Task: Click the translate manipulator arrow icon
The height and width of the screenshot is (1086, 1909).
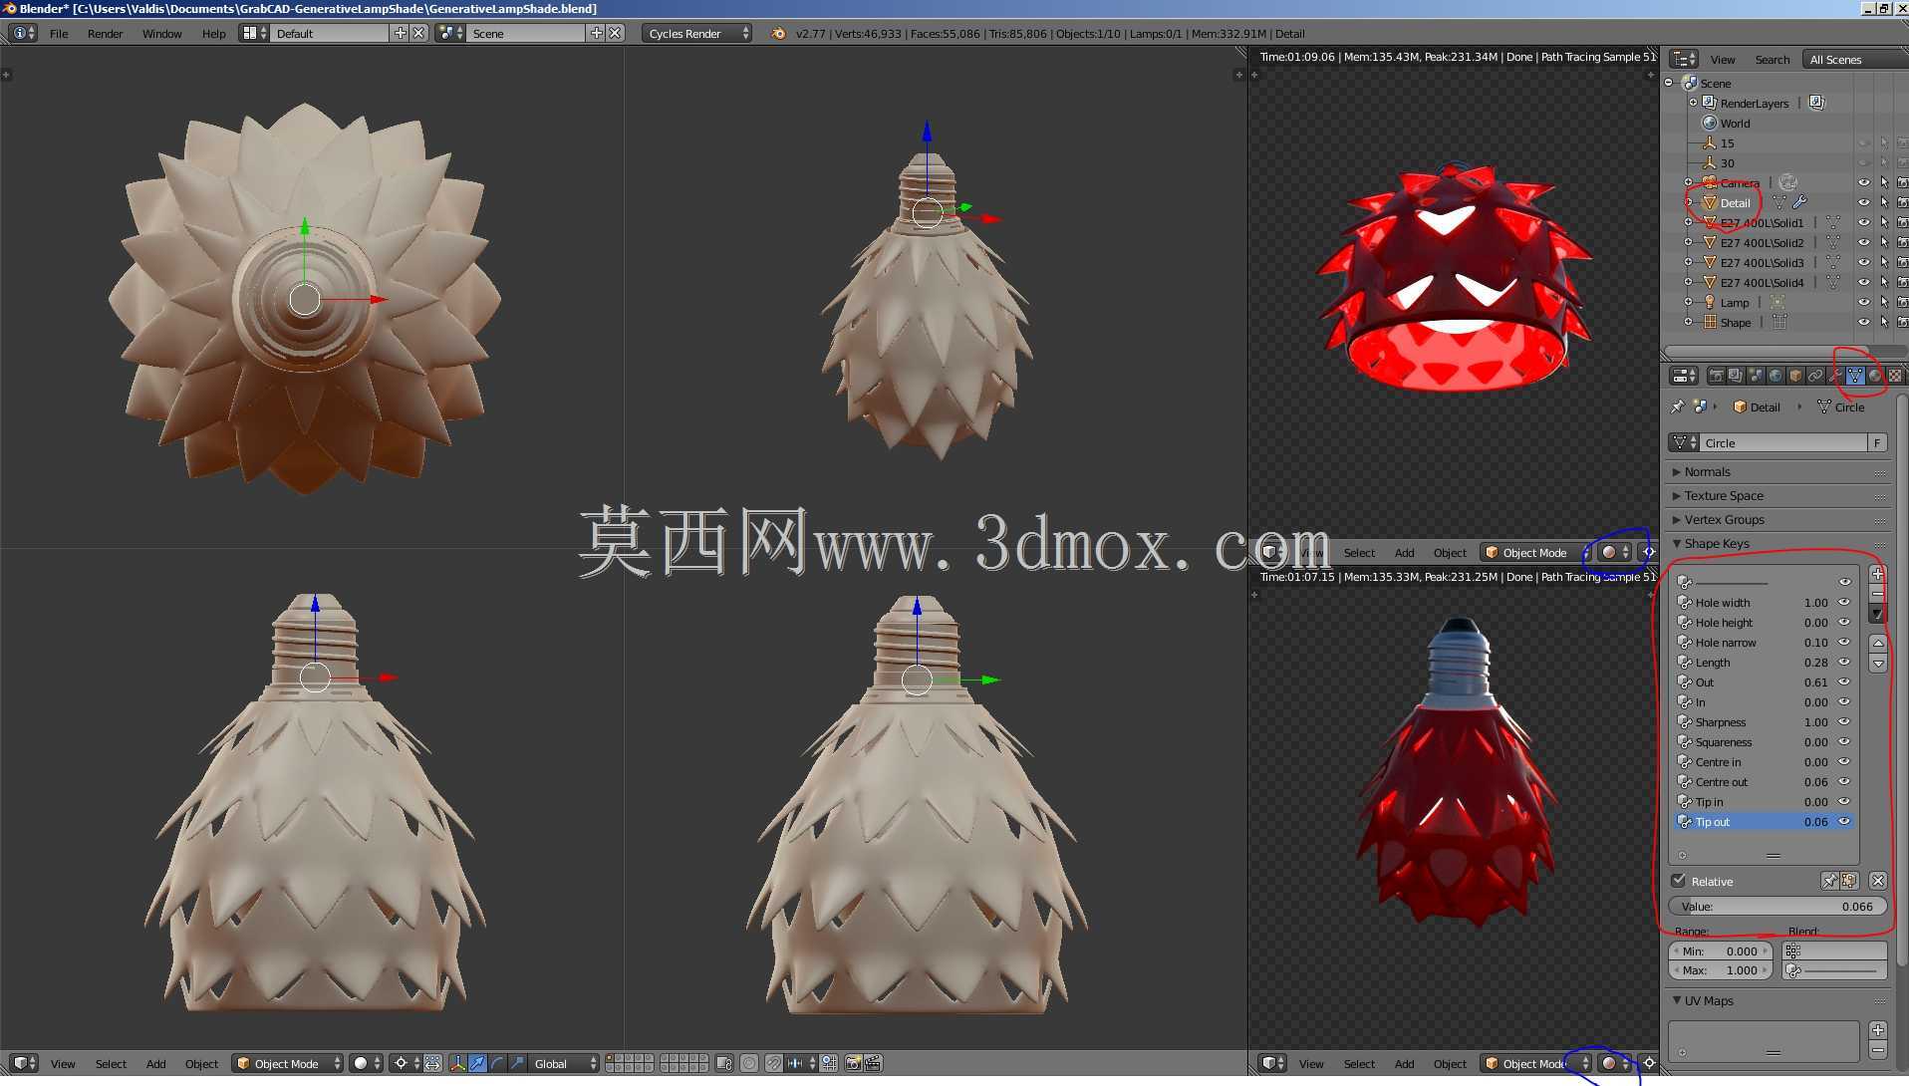Action: pos(478,1063)
